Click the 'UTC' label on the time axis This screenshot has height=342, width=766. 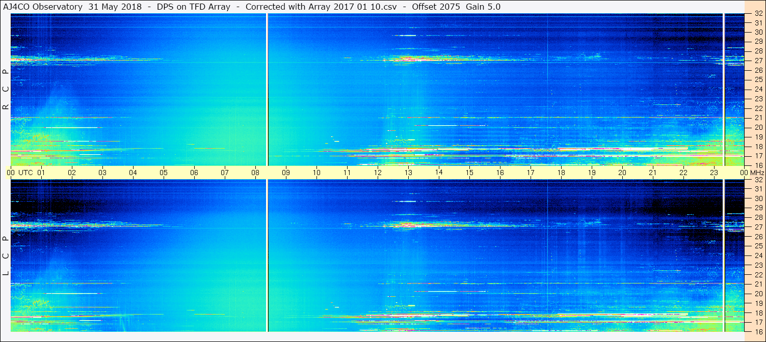tap(25, 173)
